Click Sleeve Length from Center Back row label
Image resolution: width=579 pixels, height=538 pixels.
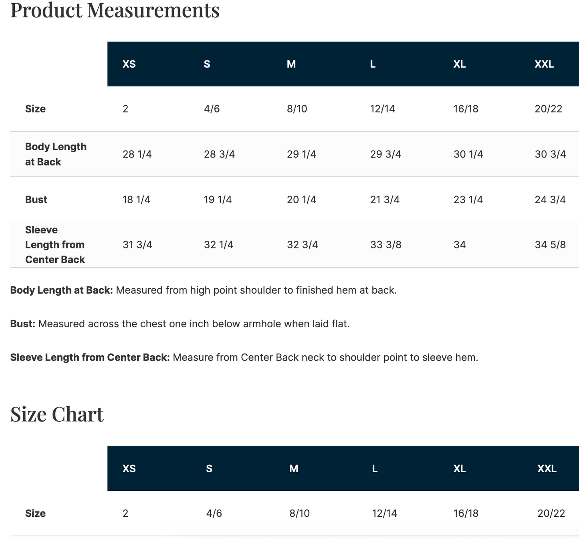click(55, 245)
